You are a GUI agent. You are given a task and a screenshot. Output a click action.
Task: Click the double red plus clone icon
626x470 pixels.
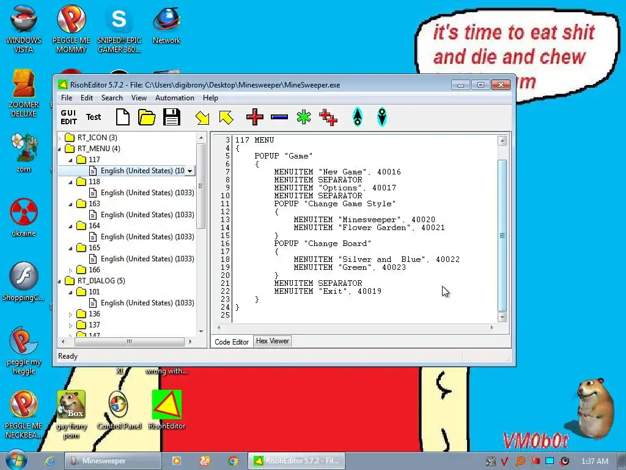coord(328,117)
